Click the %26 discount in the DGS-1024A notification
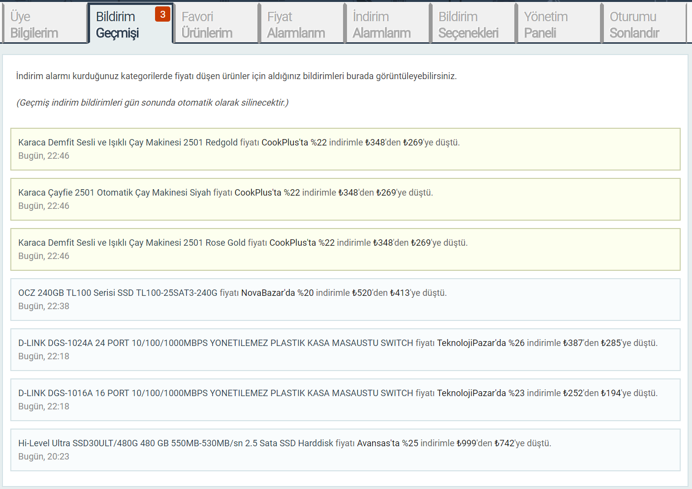The width and height of the screenshot is (692, 489). pyautogui.click(x=517, y=343)
